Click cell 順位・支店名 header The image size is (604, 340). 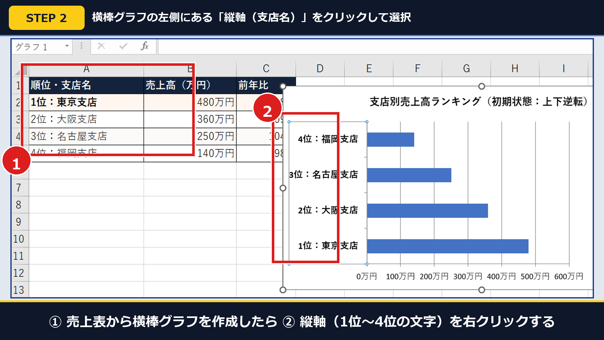coord(86,85)
